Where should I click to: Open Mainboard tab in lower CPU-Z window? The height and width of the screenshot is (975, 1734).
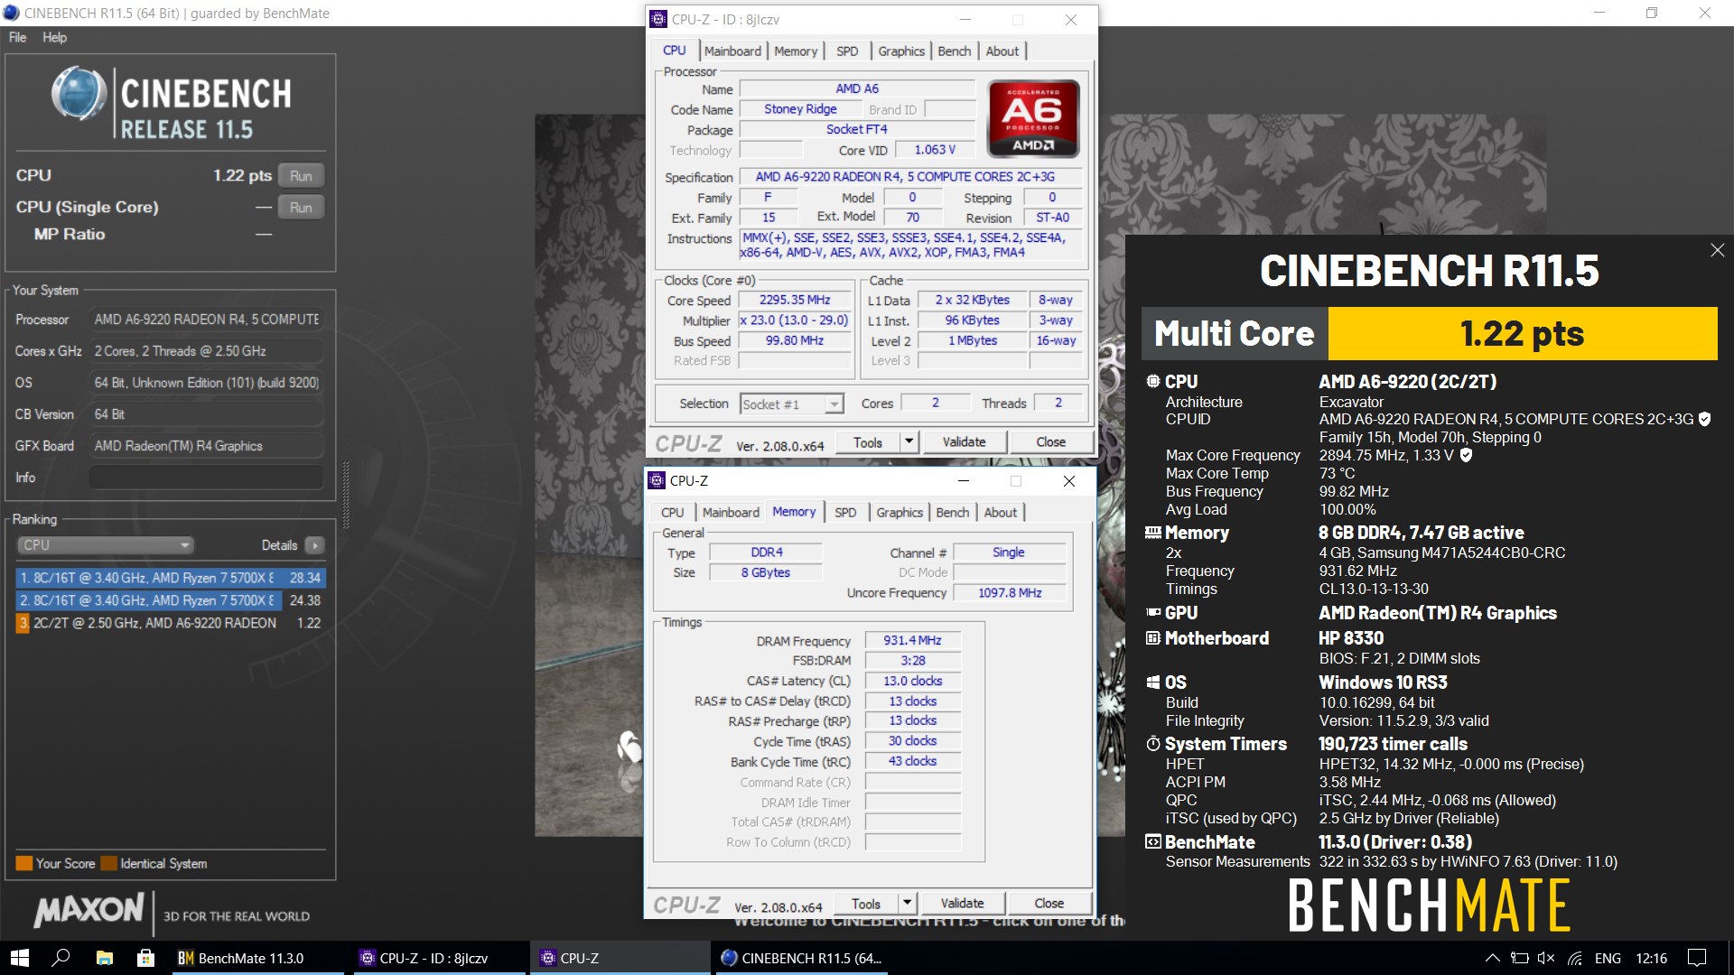click(731, 513)
